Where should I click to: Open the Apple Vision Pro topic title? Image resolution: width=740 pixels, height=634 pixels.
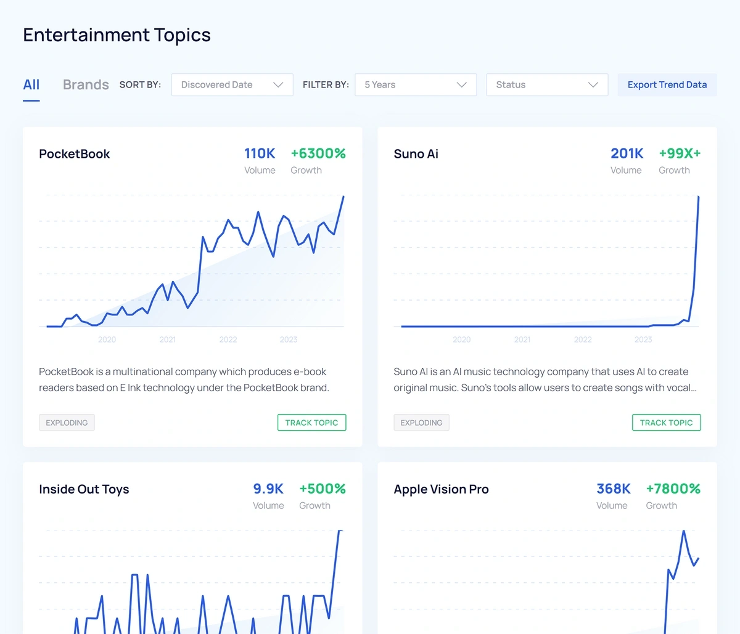[x=442, y=489]
